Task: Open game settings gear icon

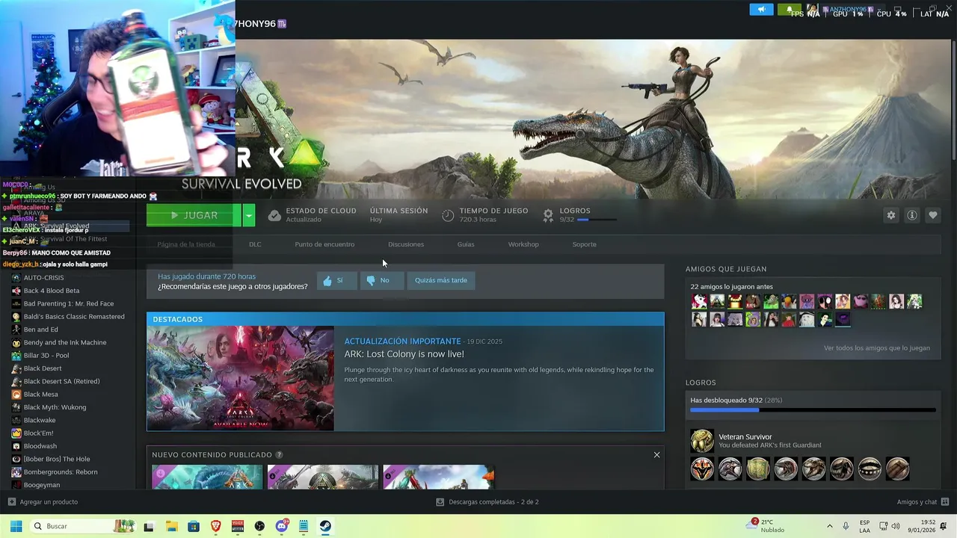Action: click(x=890, y=215)
